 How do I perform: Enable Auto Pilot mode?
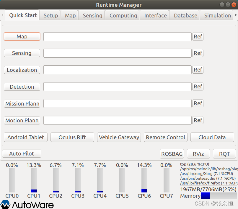(22, 153)
